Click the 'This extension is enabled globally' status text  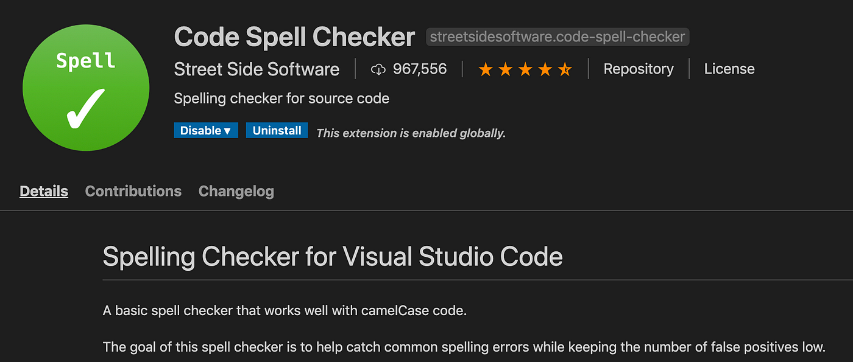[411, 133]
